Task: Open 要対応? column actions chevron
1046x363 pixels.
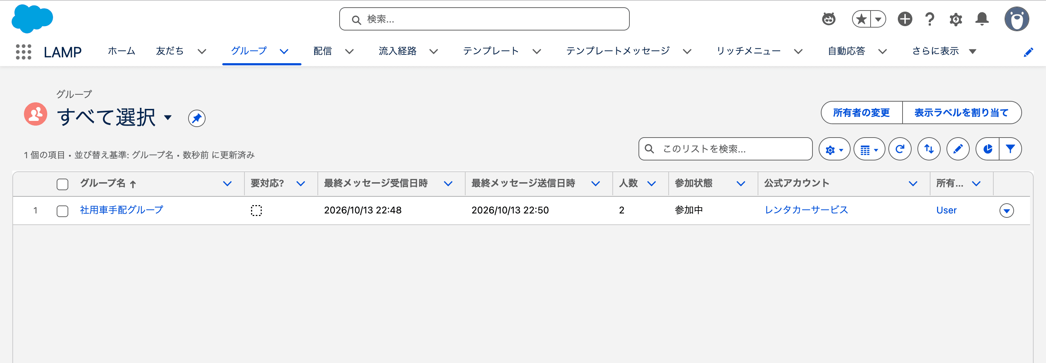Action: click(x=300, y=184)
